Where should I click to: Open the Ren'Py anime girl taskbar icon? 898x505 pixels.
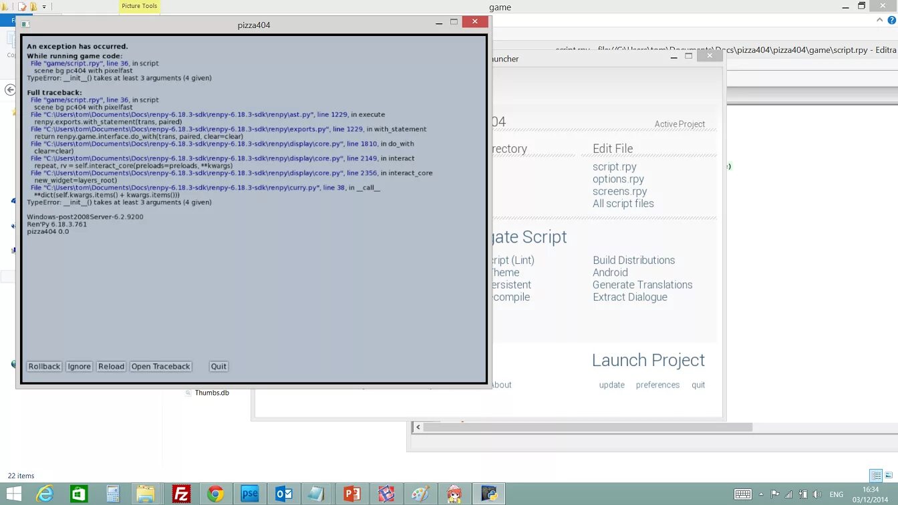tap(455, 494)
